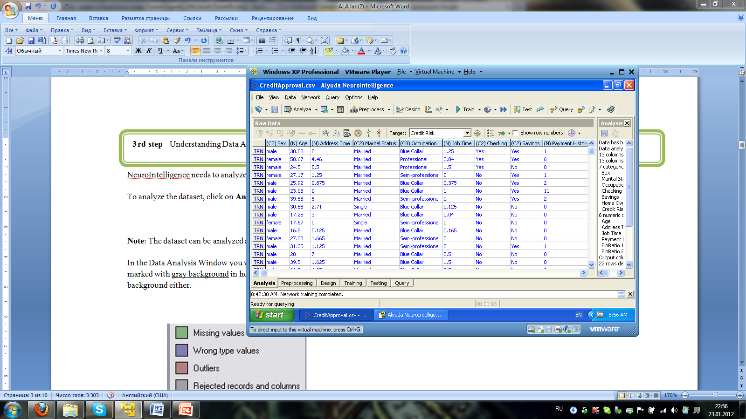Open the Network menu in NeuroIntelligence
This screenshot has height=419, width=746.
tap(311, 97)
